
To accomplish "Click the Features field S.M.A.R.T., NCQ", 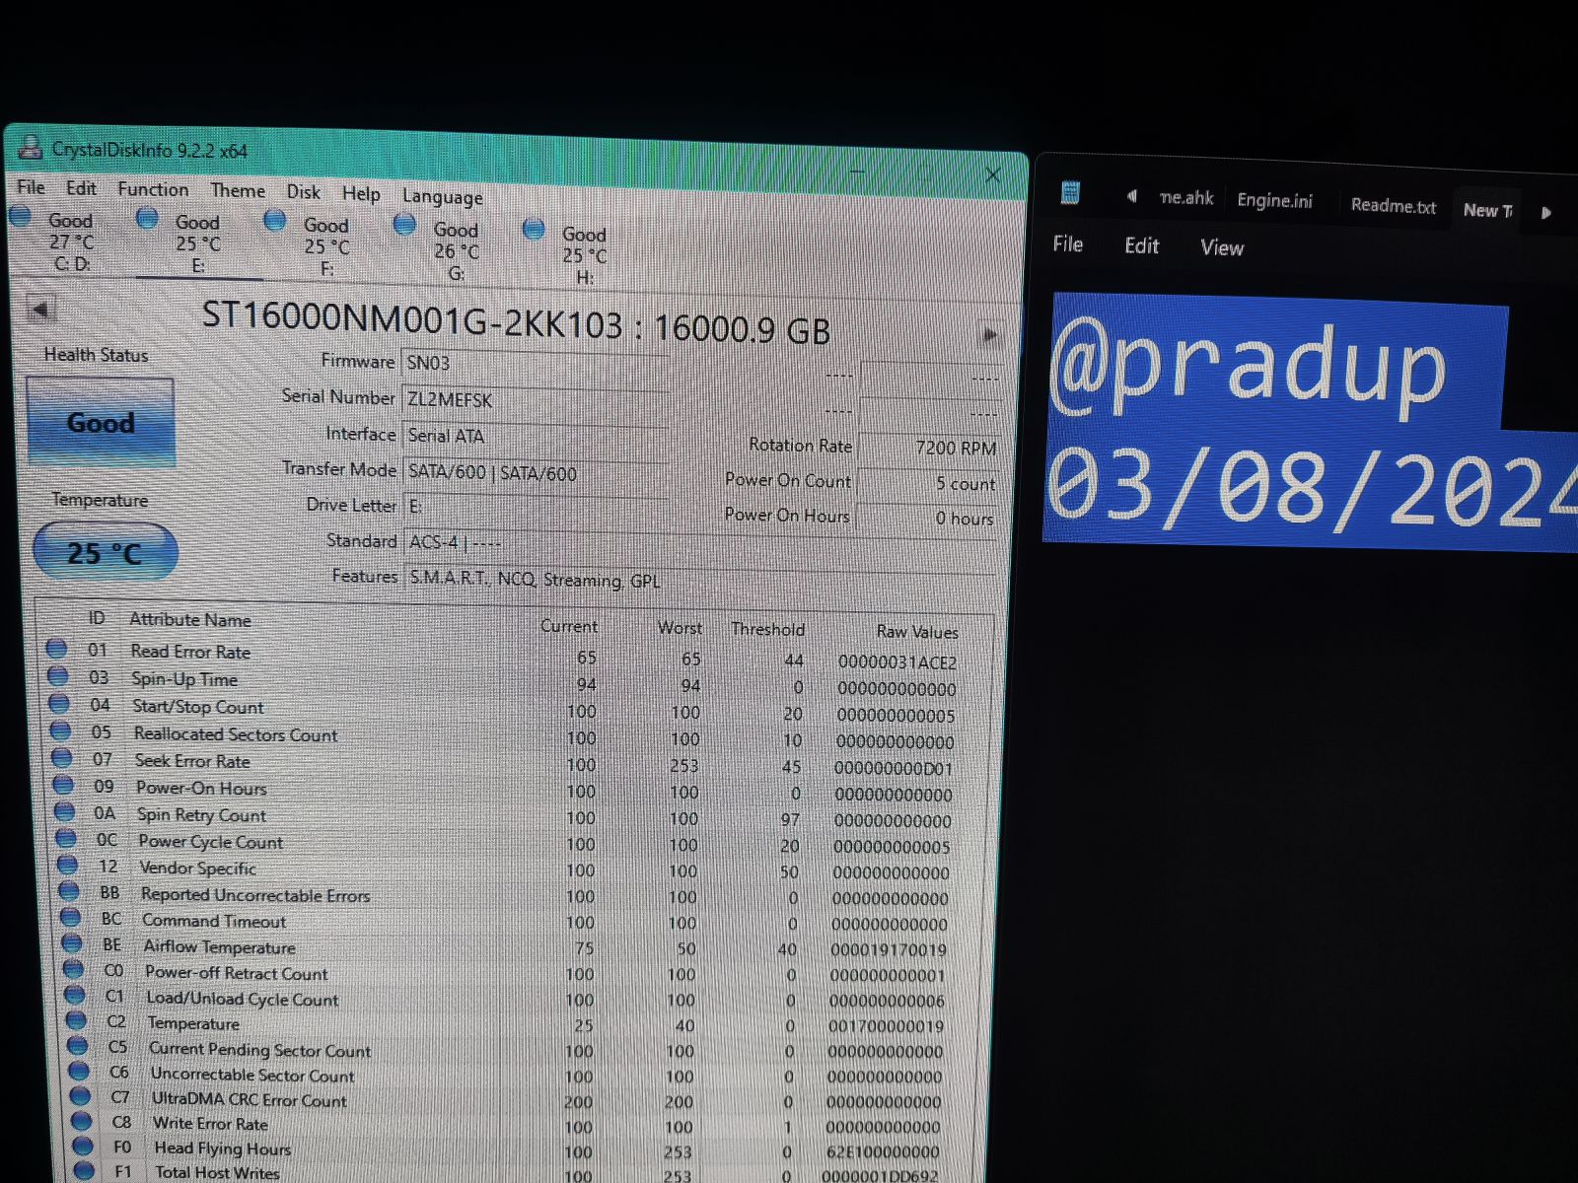I will 700,581.
